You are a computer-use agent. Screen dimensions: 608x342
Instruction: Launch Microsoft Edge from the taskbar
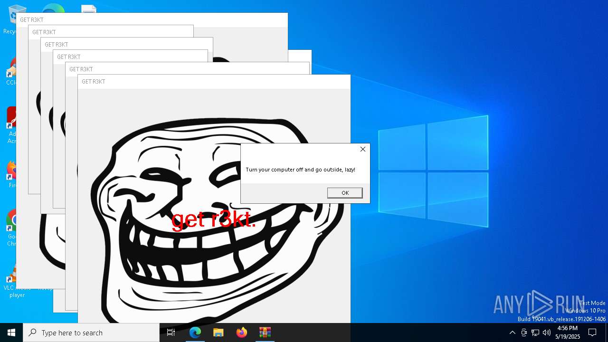point(195,332)
